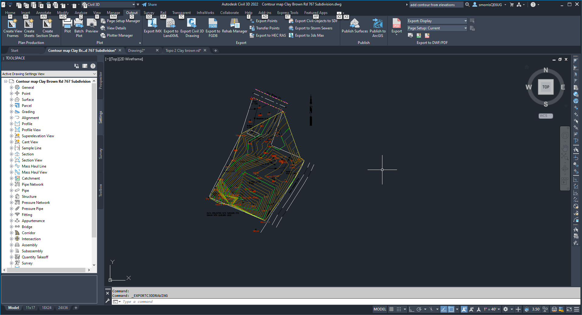Image resolution: width=582 pixels, height=315 pixels.
Task: Click the TOP face of ViewCube
Action: (546, 87)
